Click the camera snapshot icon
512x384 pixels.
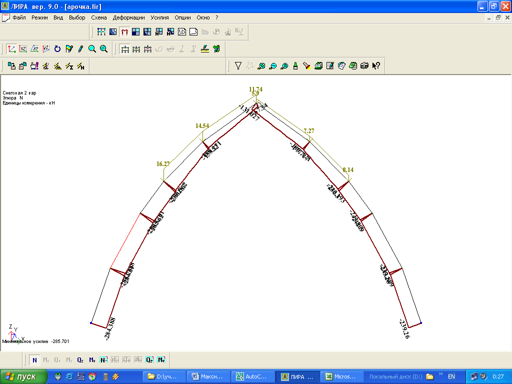tap(364, 66)
